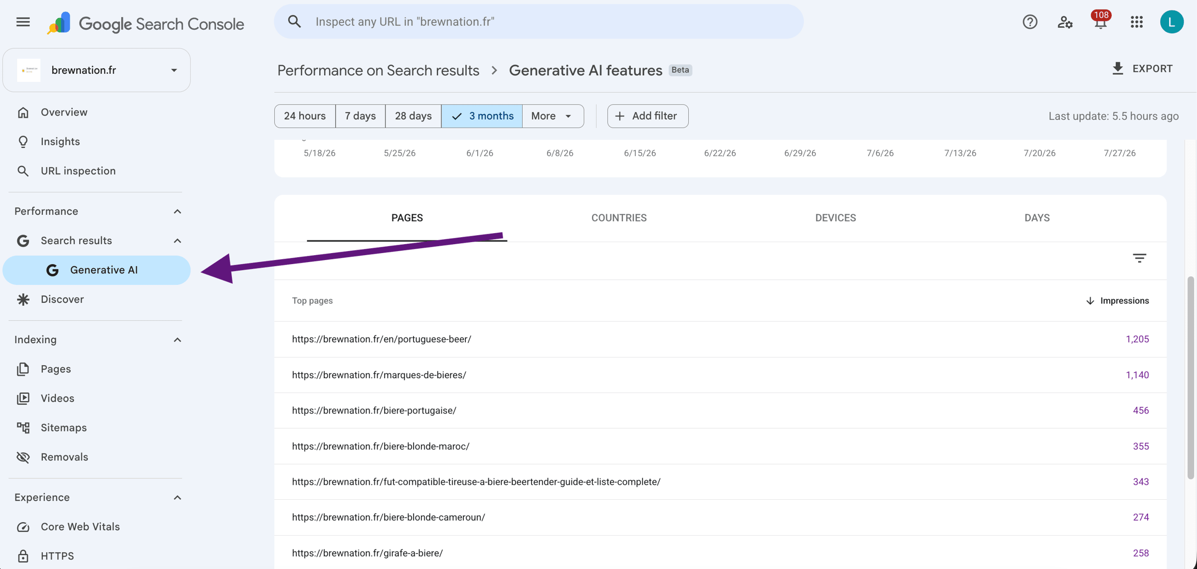Click the 1,140 impressions value
This screenshot has width=1197, height=569.
[x=1137, y=375]
